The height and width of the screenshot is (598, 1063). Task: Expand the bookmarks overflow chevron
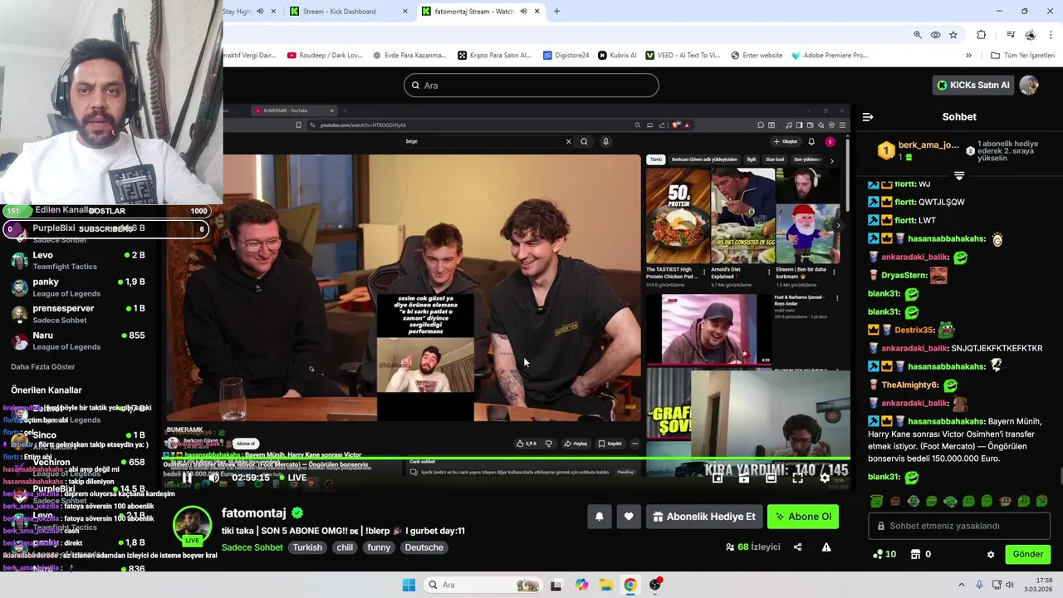pyautogui.click(x=968, y=56)
